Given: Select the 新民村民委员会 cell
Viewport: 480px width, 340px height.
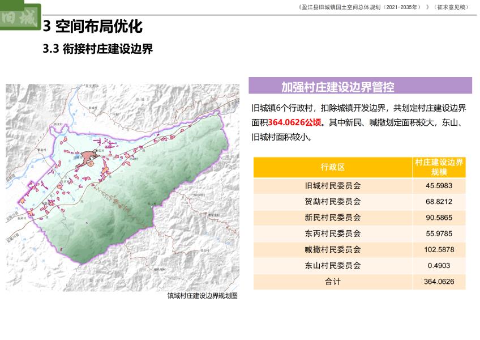Looking at the screenshot, I should point(332,217).
